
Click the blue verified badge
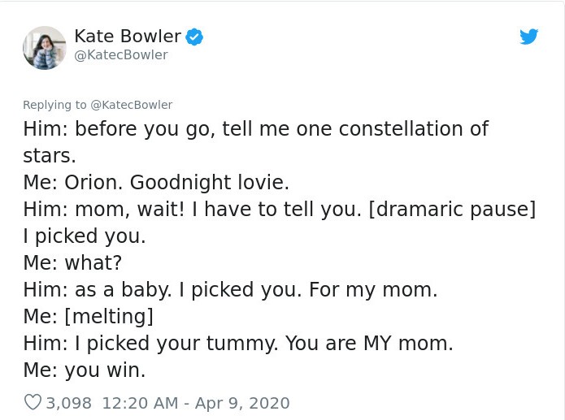194,37
